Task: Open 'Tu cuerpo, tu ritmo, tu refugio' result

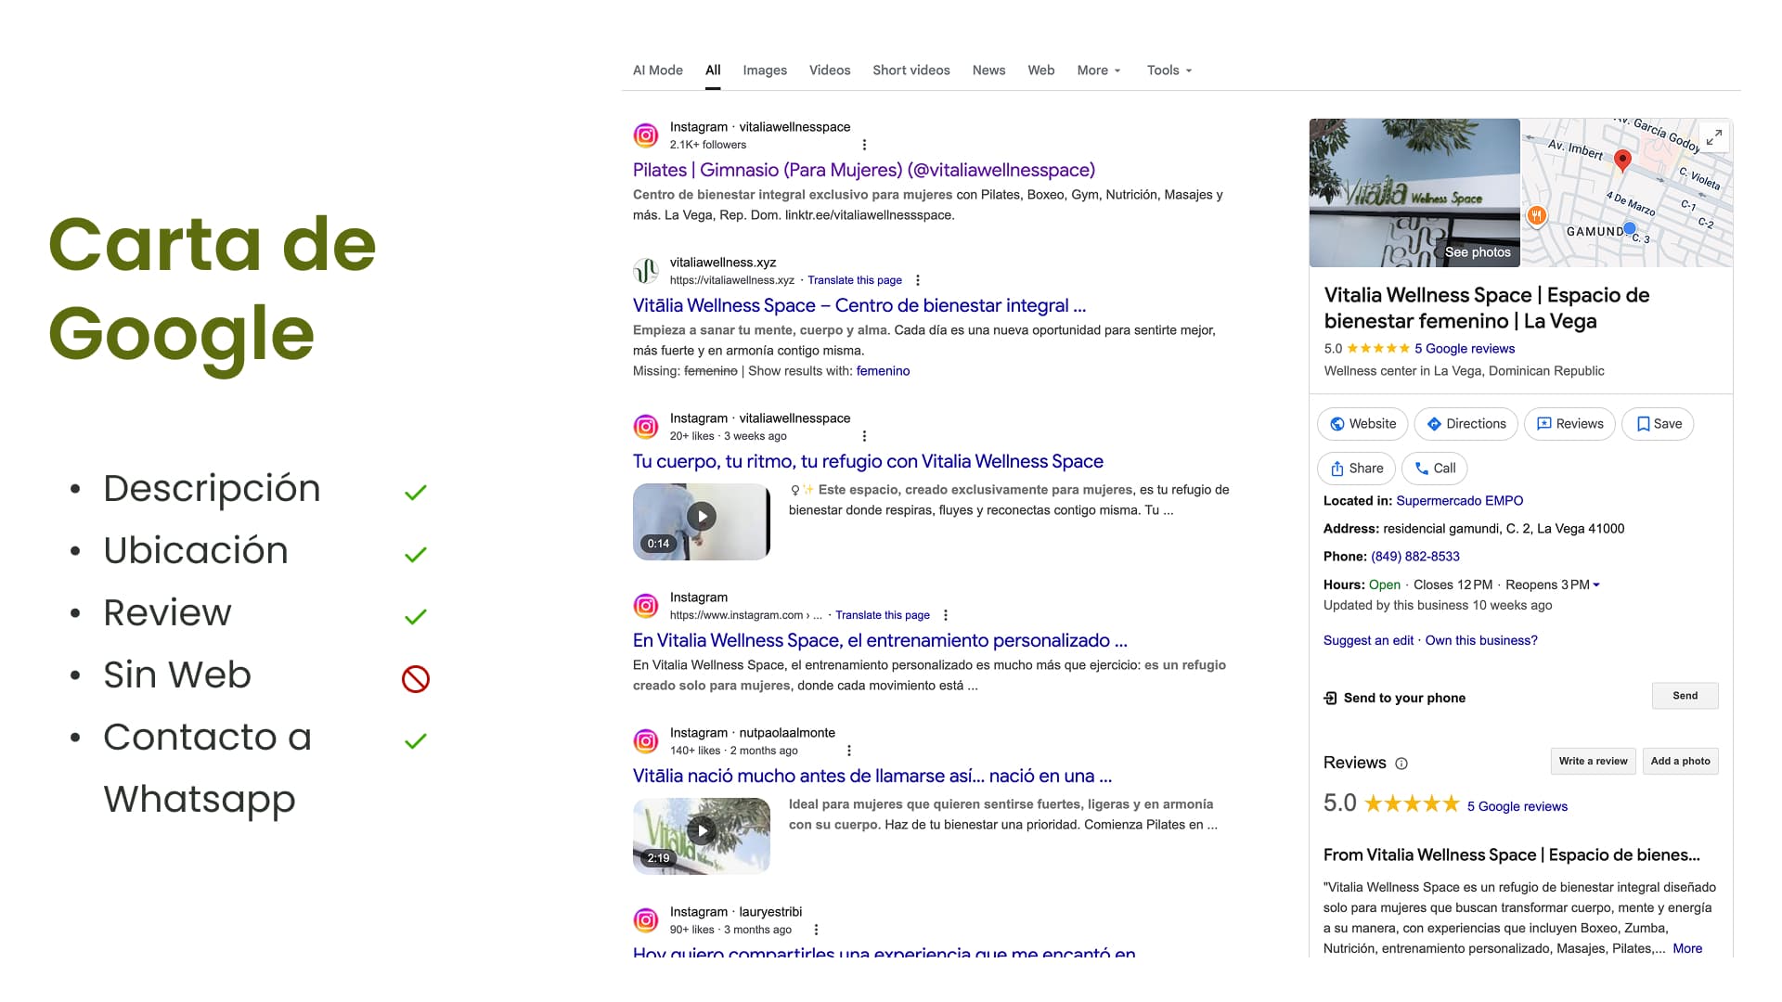Action: pos(868,461)
